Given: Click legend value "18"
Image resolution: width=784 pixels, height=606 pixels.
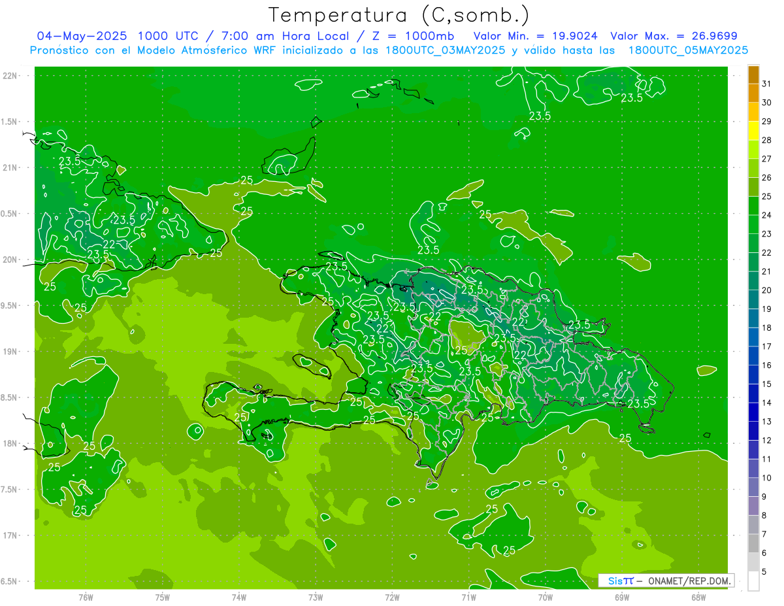Looking at the screenshot, I should coord(767,328).
